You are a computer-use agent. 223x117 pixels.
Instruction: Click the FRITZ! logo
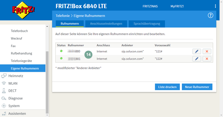(x=23, y=10)
